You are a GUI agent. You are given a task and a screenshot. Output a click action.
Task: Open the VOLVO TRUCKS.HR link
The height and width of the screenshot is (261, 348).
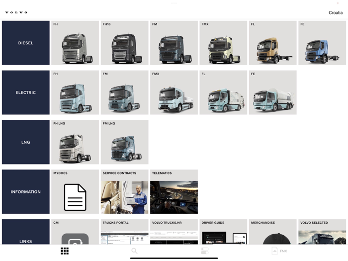[174, 232]
